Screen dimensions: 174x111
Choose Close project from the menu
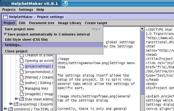tap(53, 51)
